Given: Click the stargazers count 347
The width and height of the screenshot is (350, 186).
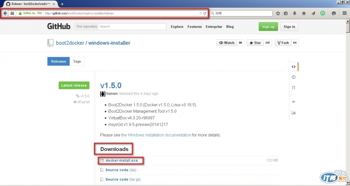Looking at the screenshot, I should [x=268, y=43].
